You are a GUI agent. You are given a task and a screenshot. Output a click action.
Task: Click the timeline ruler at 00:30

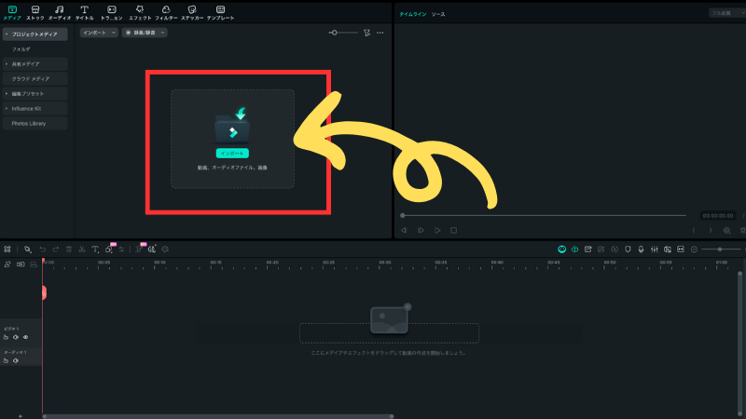tap(384, 264)
